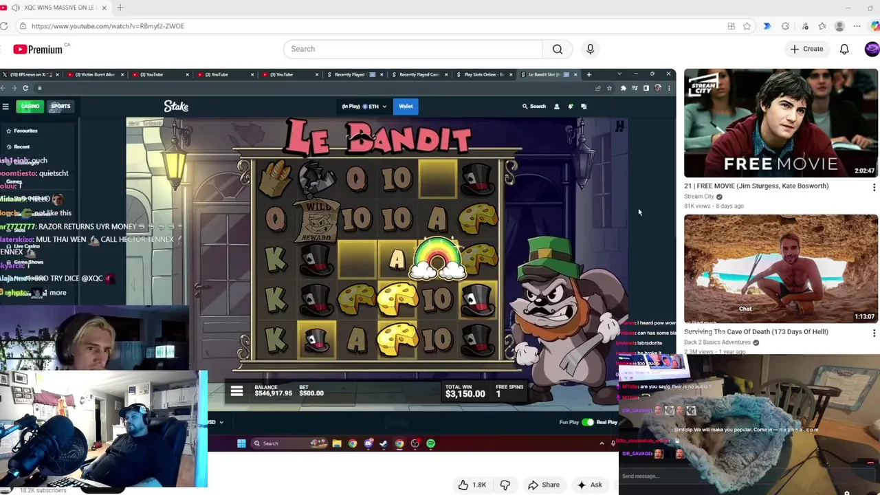Click the Stake logo
Screen dimensions: 880x495
point(176,107)
